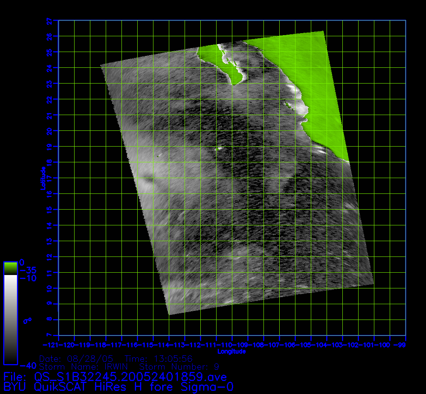Click the small islands off the mainland coast
This screenshot has width=426, height=394.
288,105
